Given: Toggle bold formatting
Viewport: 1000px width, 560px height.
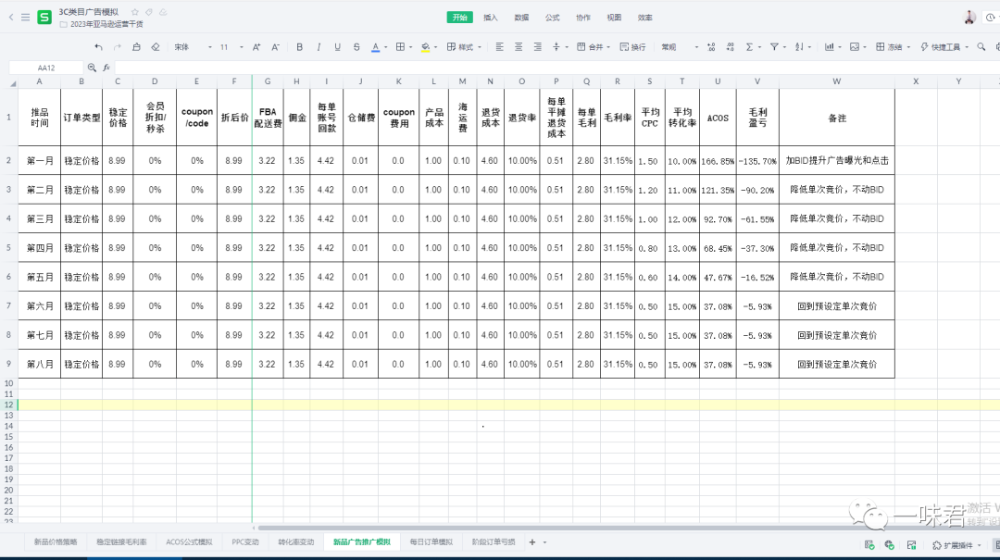Looking at the screenshot, I should pos(300,47).
